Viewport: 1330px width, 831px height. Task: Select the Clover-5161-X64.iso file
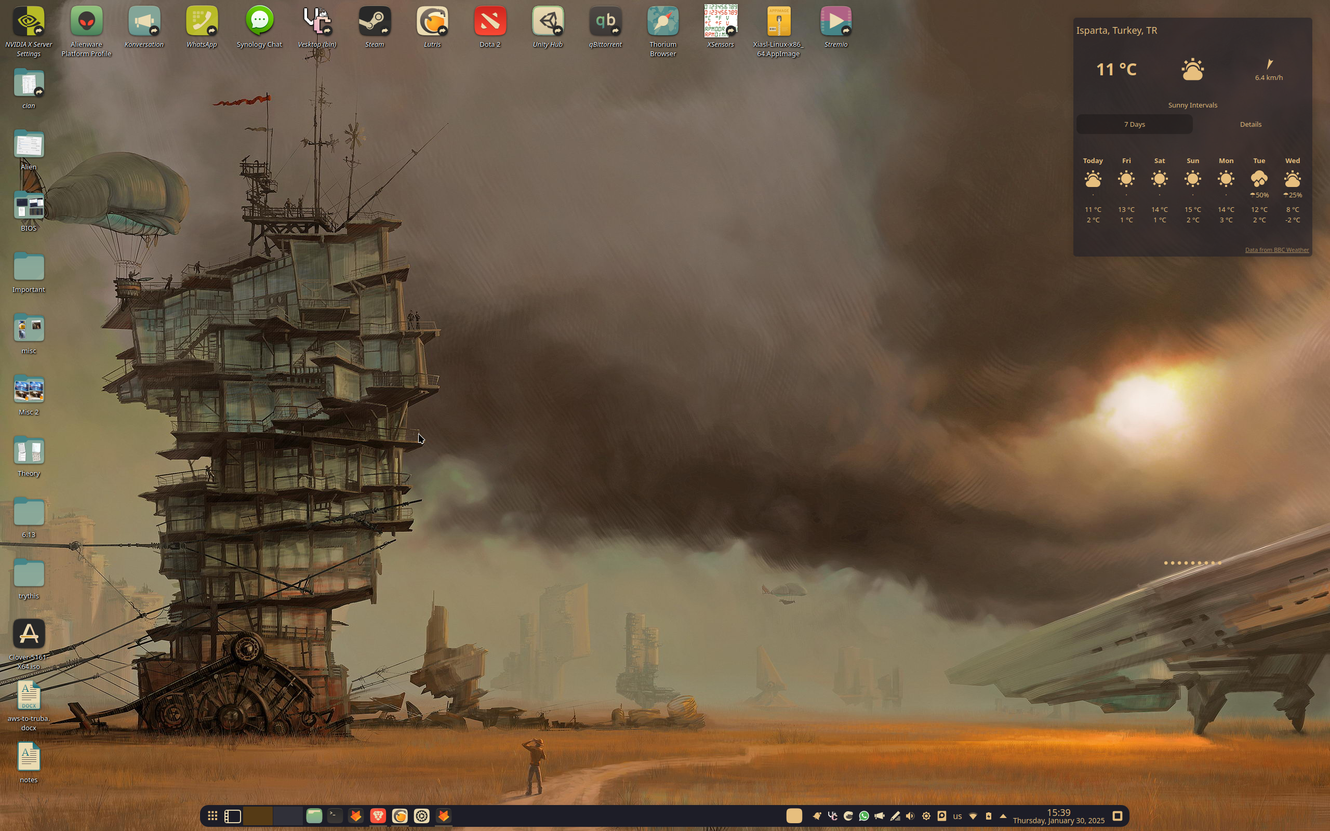tap(29, 644)
